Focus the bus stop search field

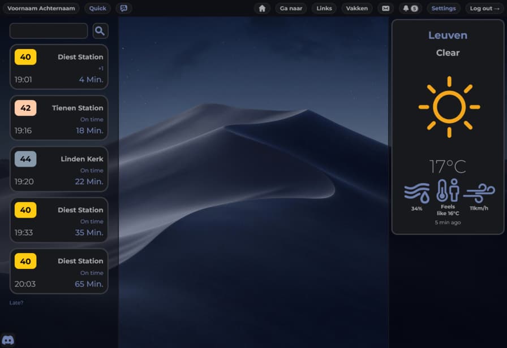(x=49, y=31)
